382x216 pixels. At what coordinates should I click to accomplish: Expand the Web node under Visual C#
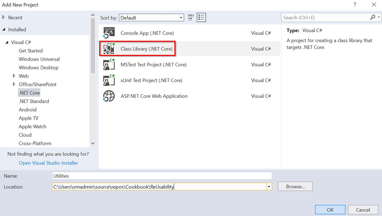(14, 76)
